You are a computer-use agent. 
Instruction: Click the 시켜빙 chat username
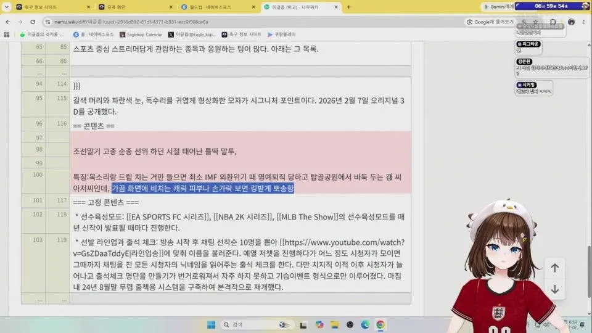(527, 85)
